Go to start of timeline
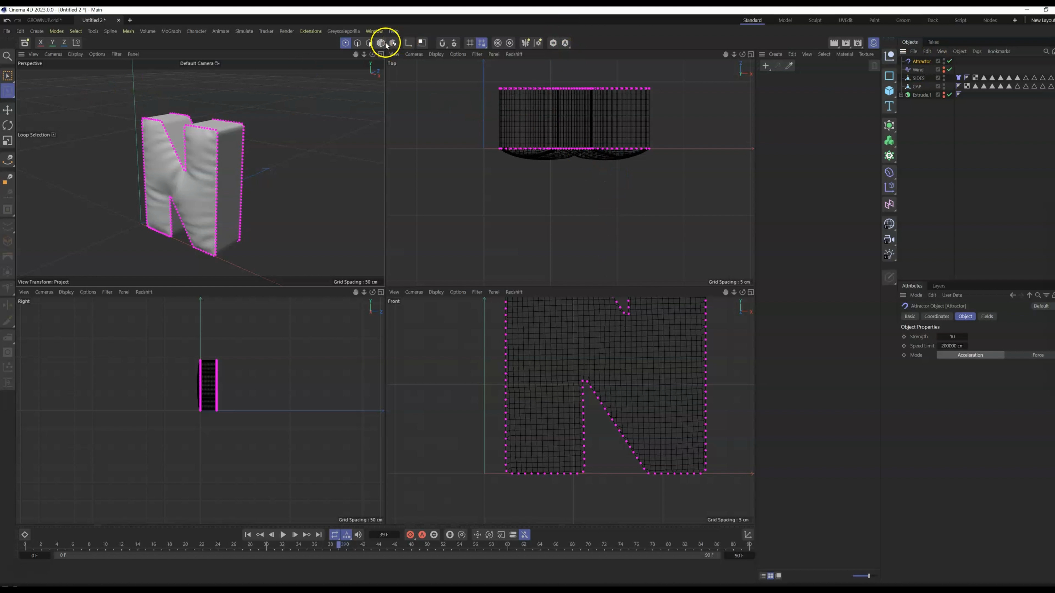 click(248, 535)
